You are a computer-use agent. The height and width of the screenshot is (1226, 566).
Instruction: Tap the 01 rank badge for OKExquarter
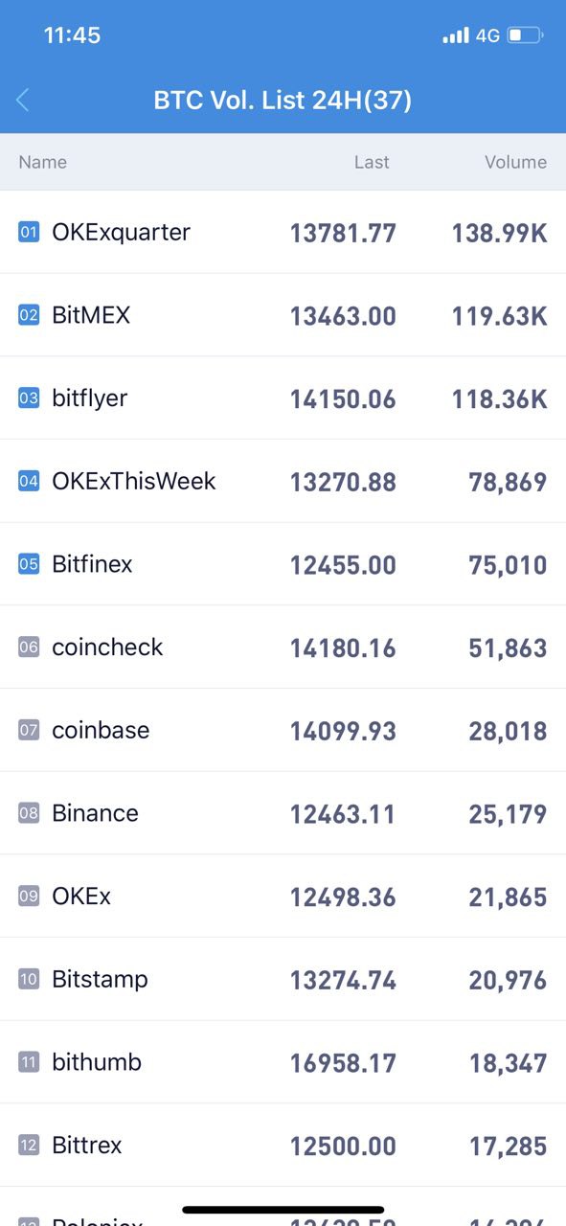[x=29, y=232]
